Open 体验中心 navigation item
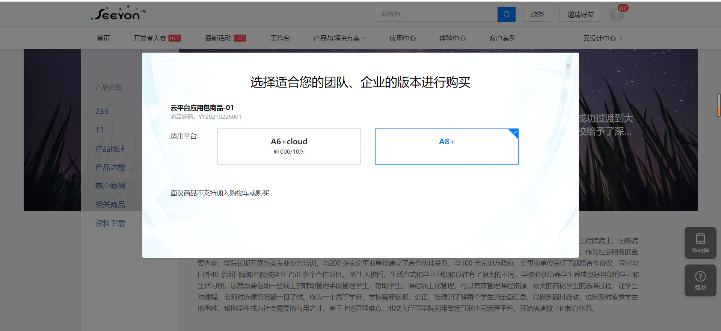The width and height of the screenshot is (721, 331). (453, 38)
